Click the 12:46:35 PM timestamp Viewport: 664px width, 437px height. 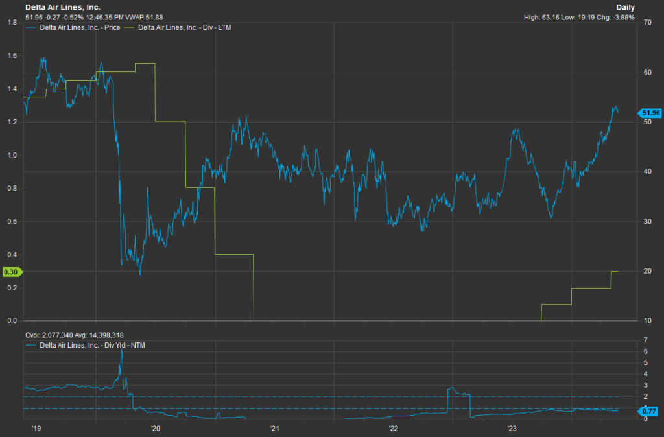pyautogui.click(x=104, y=18)
